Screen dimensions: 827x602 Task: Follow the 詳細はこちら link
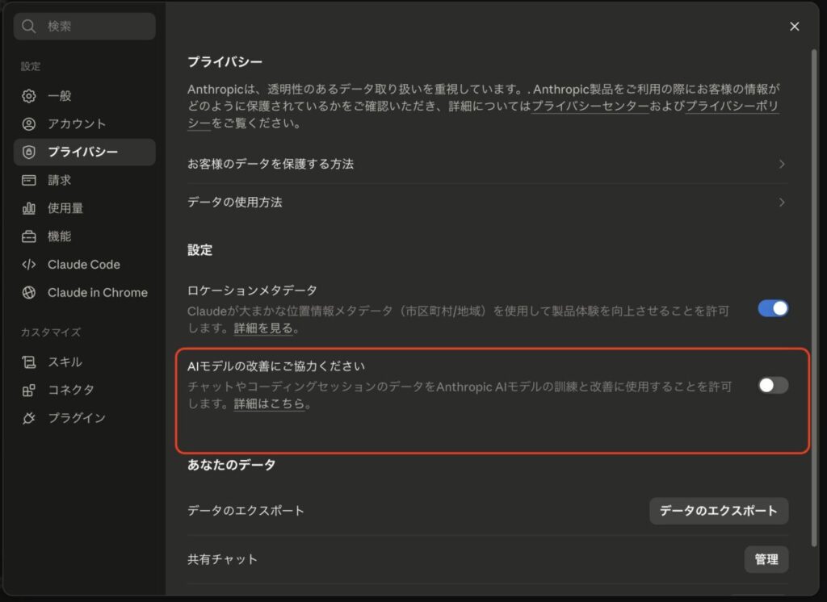pyautogui.click(x=269, y=404)
